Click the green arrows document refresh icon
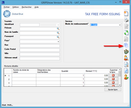Screen dimensions: 131x108 pos(126,33)
